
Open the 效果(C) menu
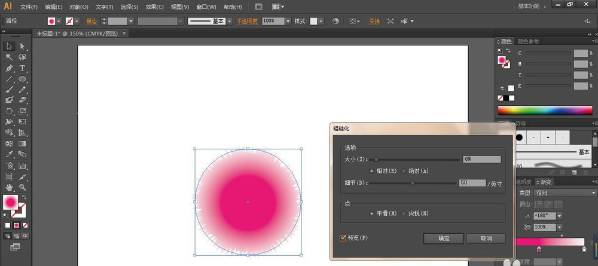click(x=154, y=7)
